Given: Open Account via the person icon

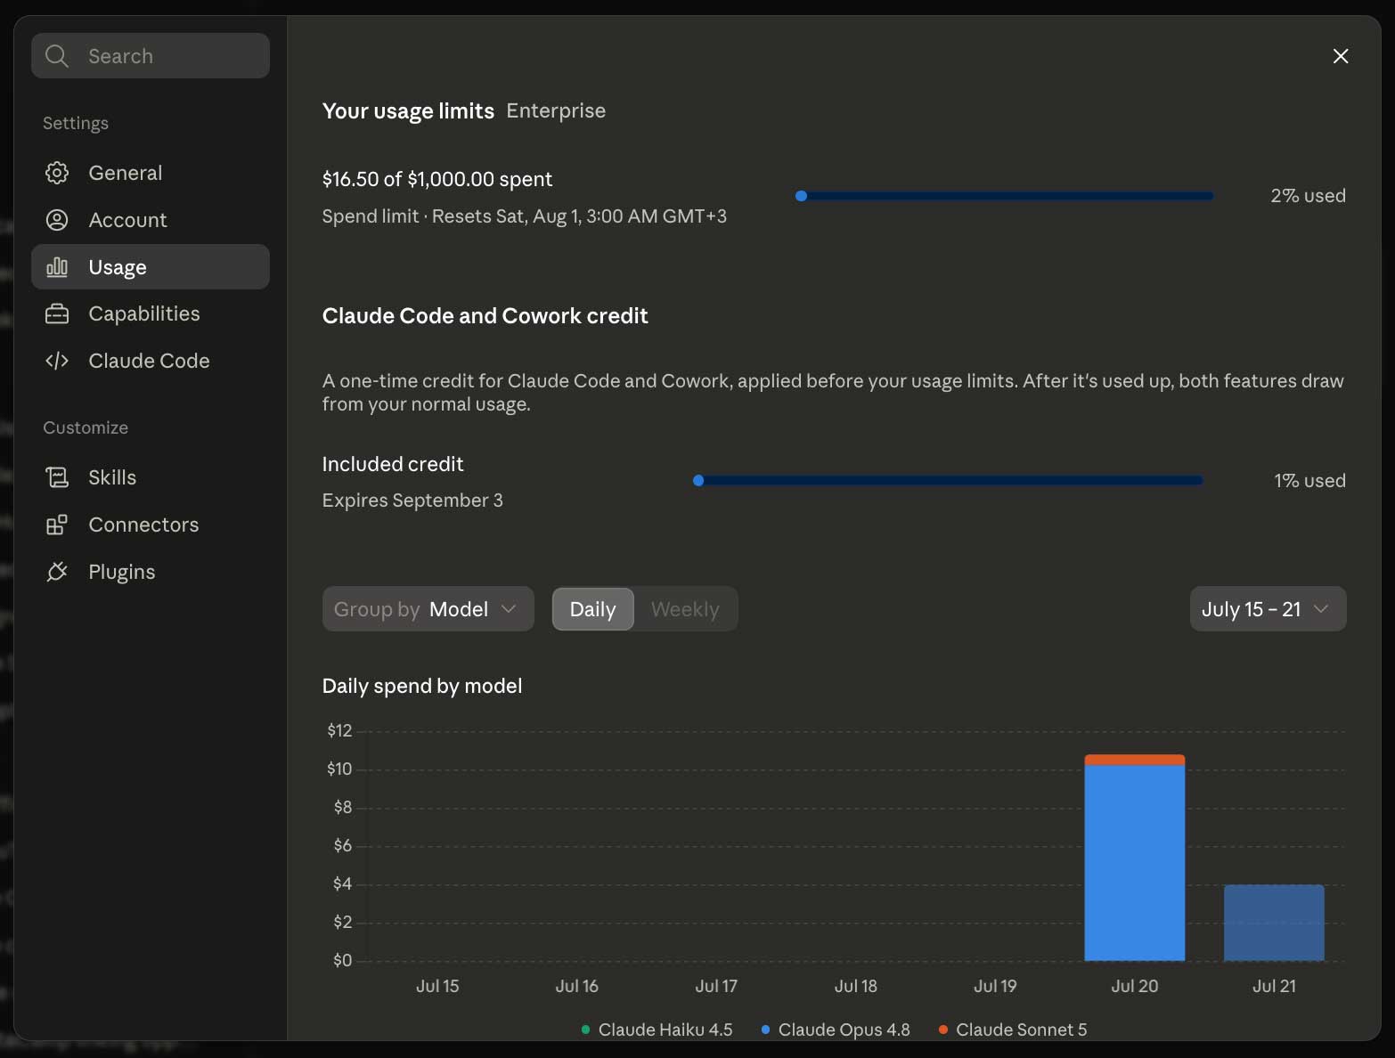Looking at the screenshot, I should (x=57, y=220).
